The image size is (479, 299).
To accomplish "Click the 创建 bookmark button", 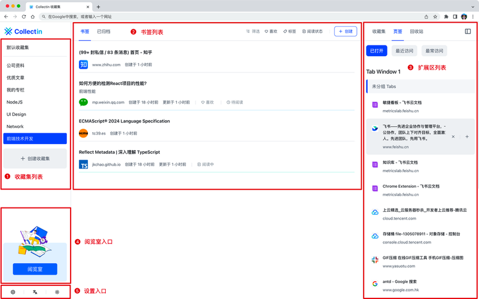I will 346,32.
